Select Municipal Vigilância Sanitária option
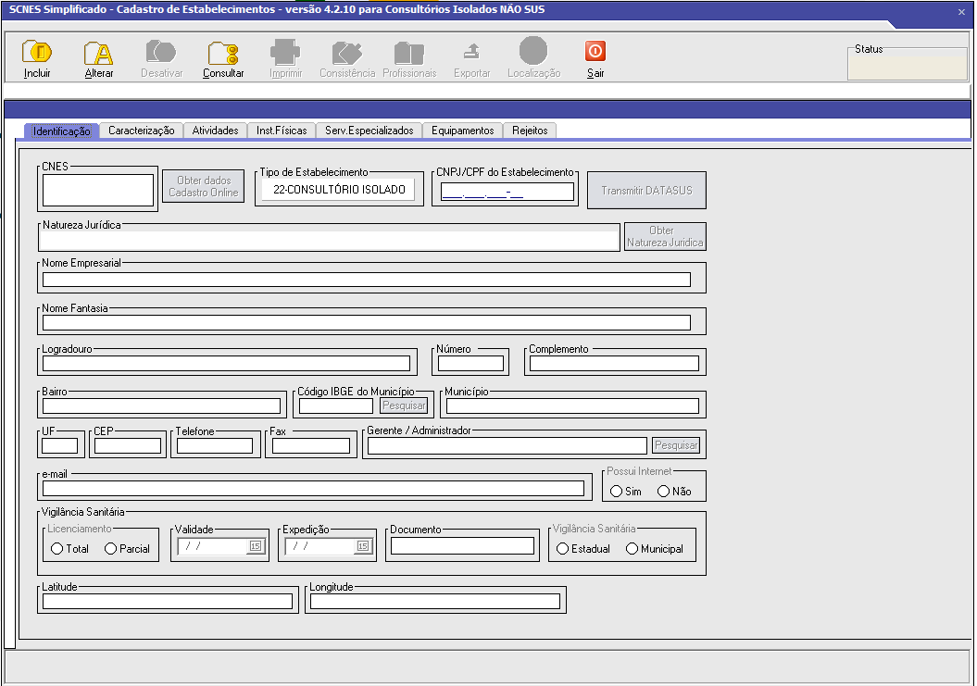 point(633,549)
